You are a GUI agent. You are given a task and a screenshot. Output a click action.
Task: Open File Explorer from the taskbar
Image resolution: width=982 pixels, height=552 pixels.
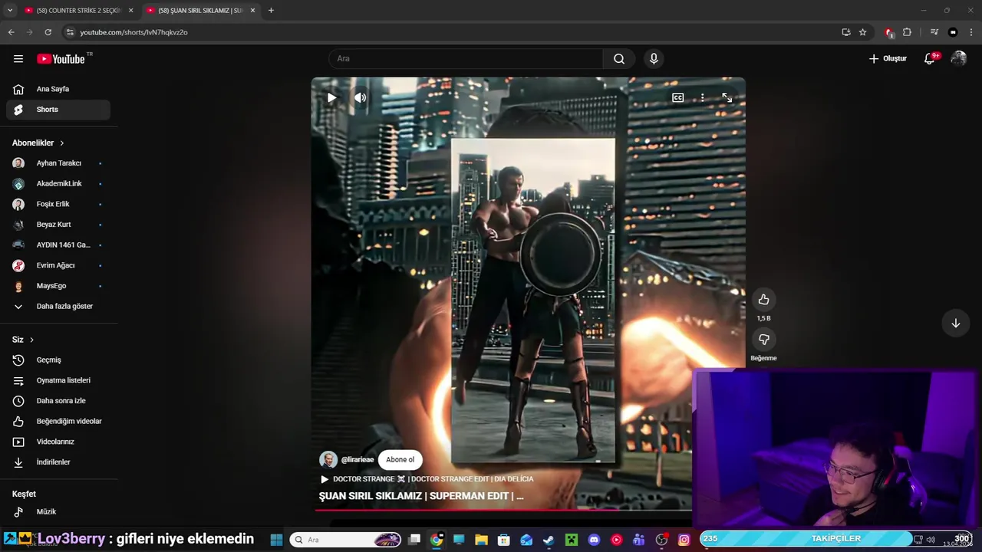pyautogui.click(x=481, y=540)
